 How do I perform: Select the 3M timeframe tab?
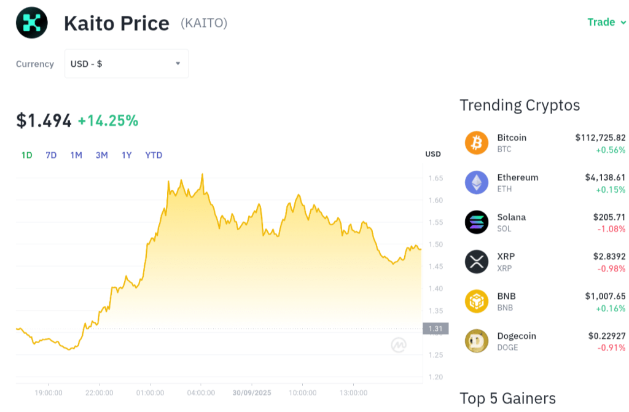pyautogui.click(x=101, y=155)
